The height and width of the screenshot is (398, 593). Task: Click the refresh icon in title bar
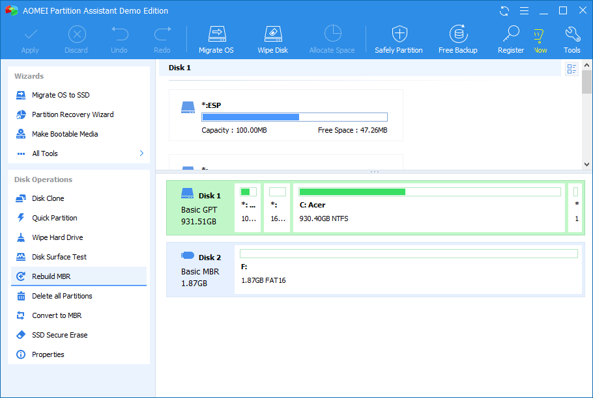pyautogui.click(x=504, y=10)
